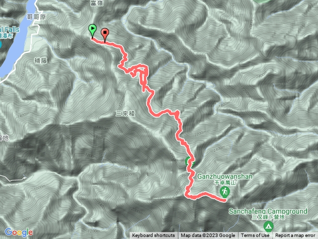This screenshot has width=318, height=239.
Task: Click the 干卓萬山 Chinese name label
Action: (225, 183)
